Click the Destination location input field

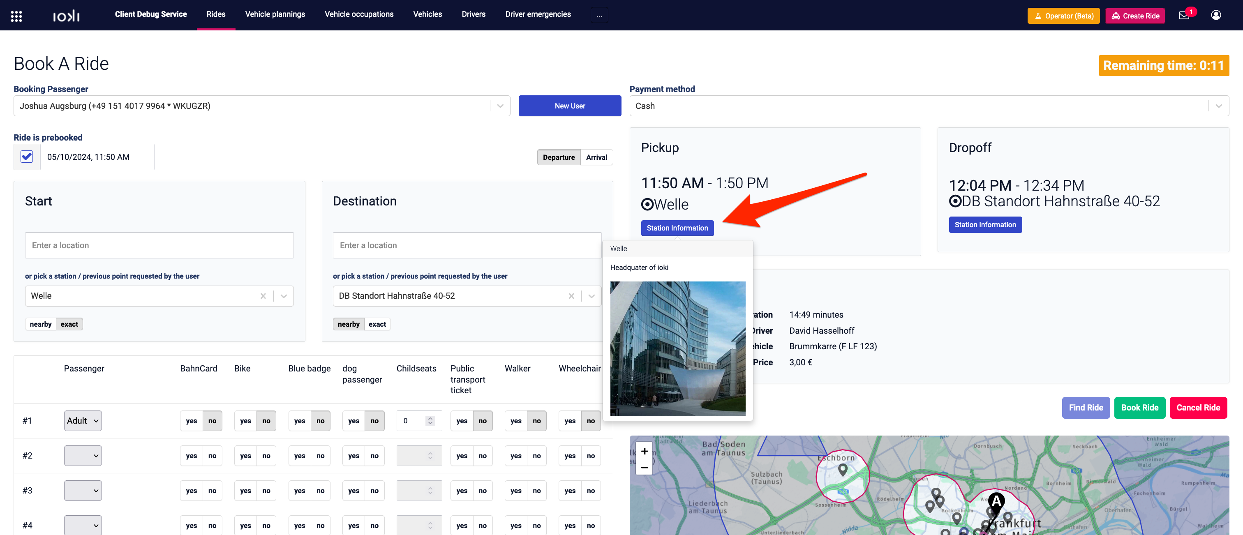tap(467, 246)
